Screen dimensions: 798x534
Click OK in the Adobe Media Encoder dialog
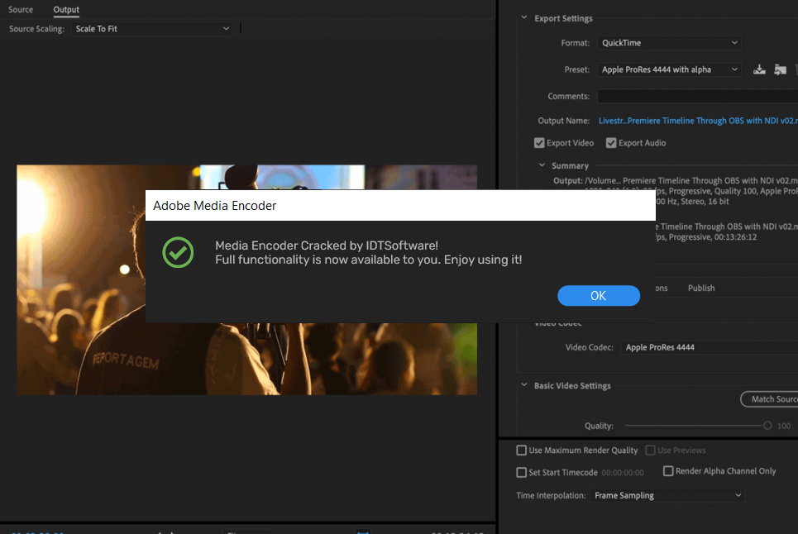click(x=599, y=295)
